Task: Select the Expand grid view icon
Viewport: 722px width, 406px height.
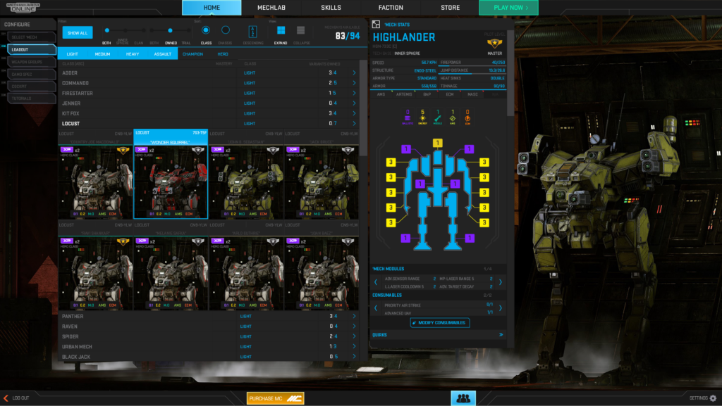Action: (x=281, y=30)
